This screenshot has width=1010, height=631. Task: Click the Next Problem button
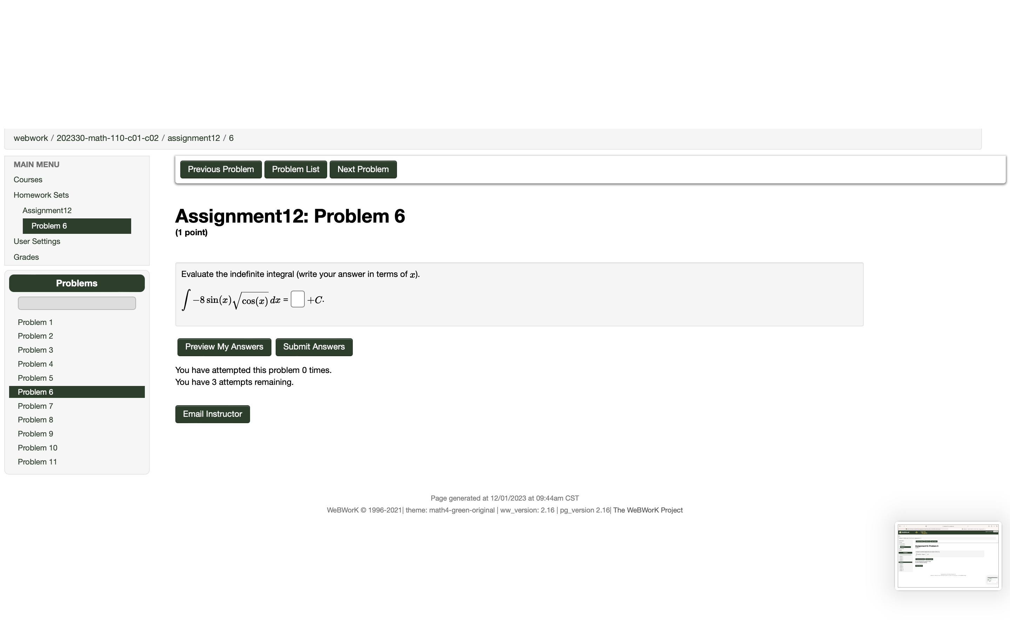(362, 169)
